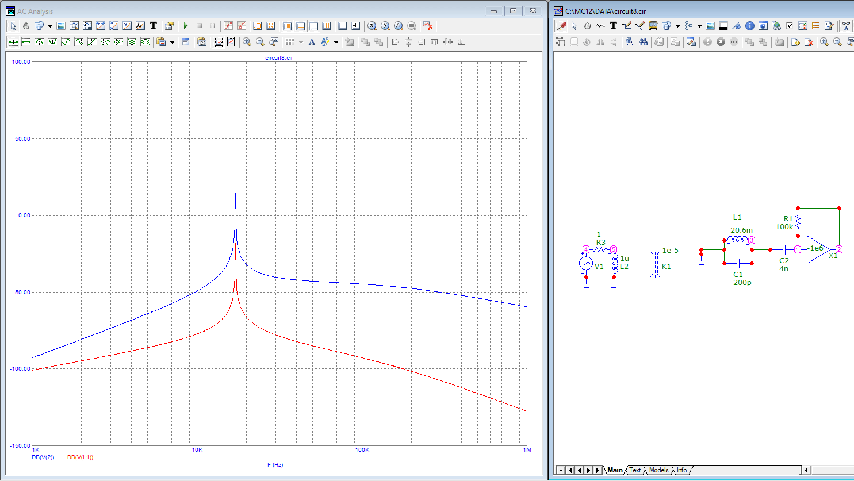
Task: Select the hand pan tool in AC Analysis
Action: pyautogui.click(x=26, y=26)
